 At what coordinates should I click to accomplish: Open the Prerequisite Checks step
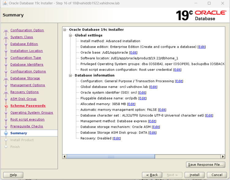(x=27, y=126)
